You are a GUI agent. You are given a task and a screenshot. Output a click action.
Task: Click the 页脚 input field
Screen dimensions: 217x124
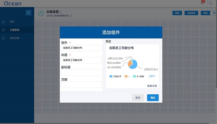pyautogui.click(x=81, y=85)
